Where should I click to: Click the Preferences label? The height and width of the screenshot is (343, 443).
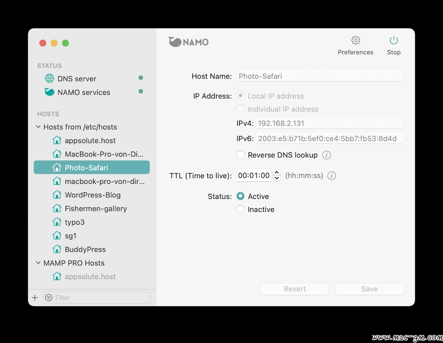(x=355, y=52)
